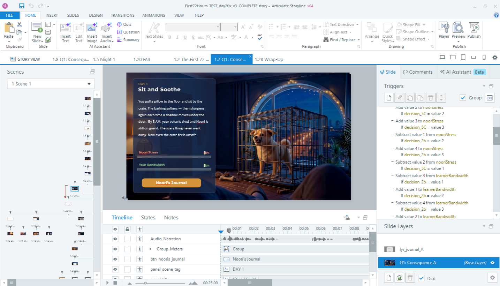This screenshot has height=286, width=500.
Task: Switch to the ANIMATIONS ribbon tab
Action: pos(154,15)
